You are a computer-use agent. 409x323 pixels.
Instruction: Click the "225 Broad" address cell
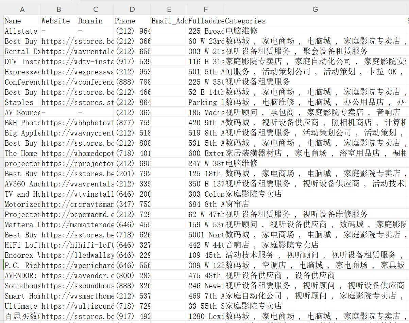pos(206,31)
